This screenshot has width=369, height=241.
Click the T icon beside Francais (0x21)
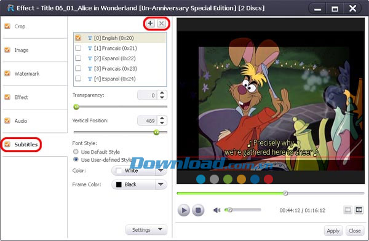[x=90, y=48]
